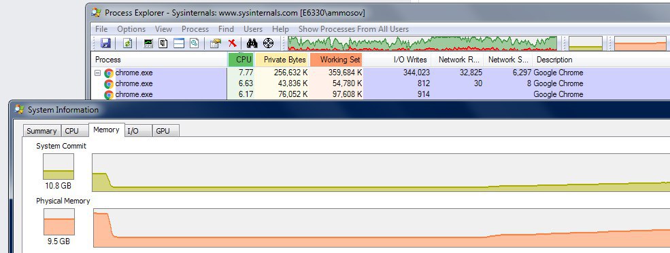Click the red X Kill Process icon
This screenshot has width=670, height=253.
click(x=232, y=43)
